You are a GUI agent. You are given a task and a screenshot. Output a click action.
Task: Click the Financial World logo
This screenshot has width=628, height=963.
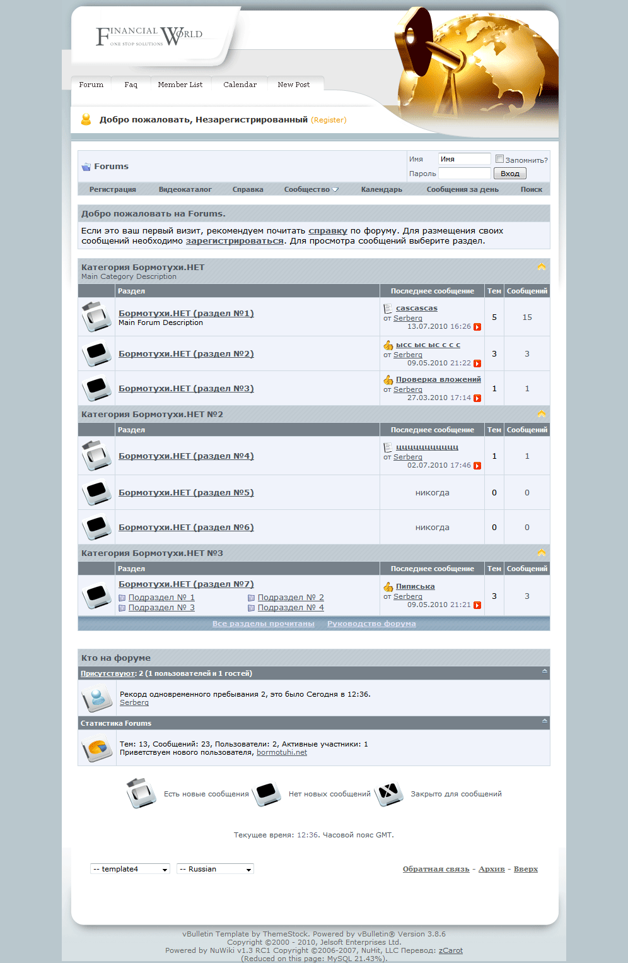coord(149,36)
